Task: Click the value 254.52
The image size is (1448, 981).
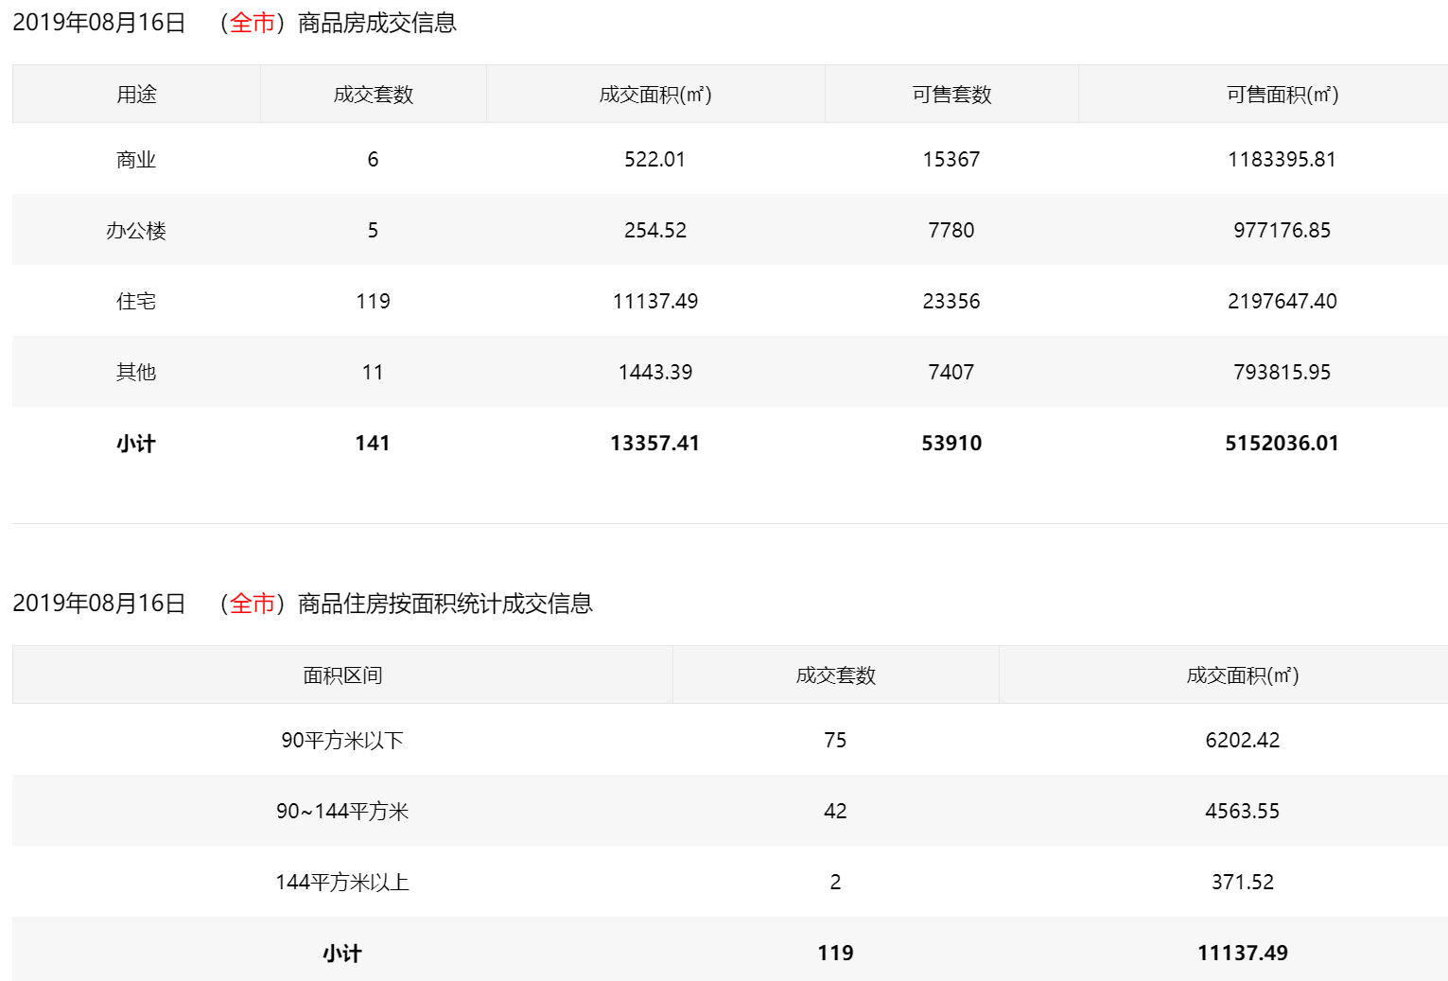Action: click(655, 230)
